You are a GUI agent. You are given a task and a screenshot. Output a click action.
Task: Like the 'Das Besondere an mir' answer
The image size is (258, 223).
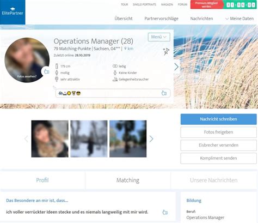(x=165, y=212)
